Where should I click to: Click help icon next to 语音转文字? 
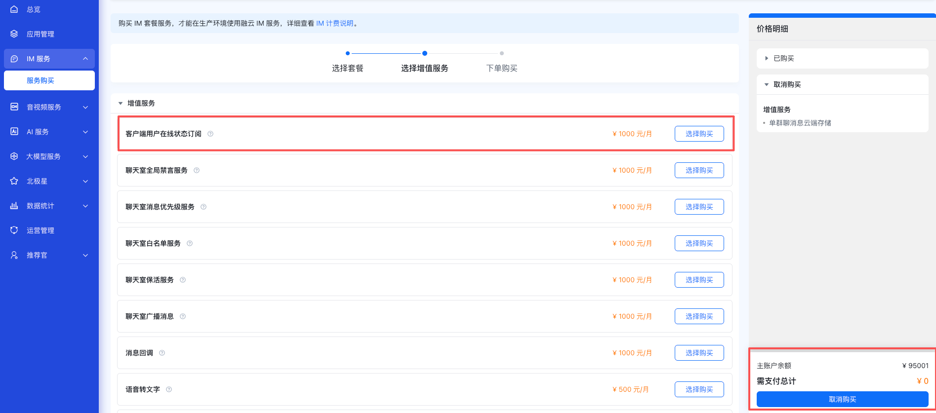tap(169, 389)
